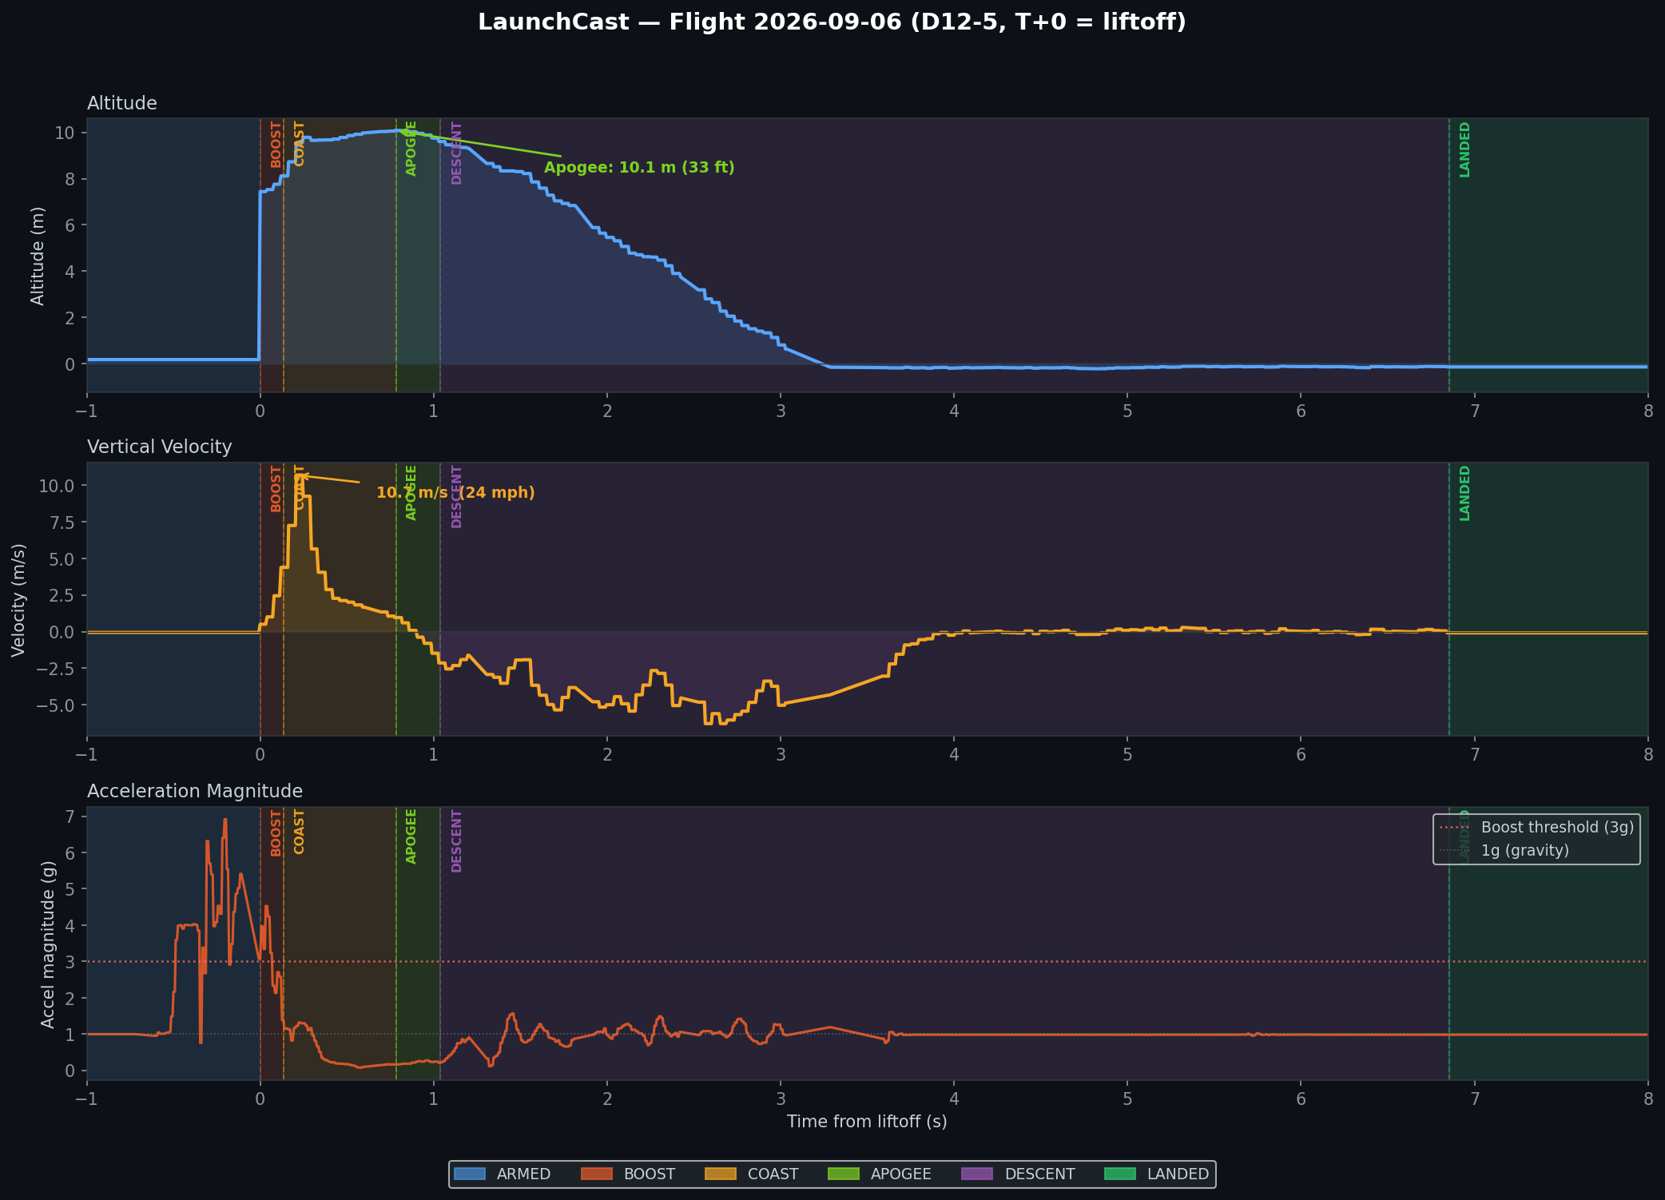Select the DESCENT purple legend swatch

coord(977,1174)
